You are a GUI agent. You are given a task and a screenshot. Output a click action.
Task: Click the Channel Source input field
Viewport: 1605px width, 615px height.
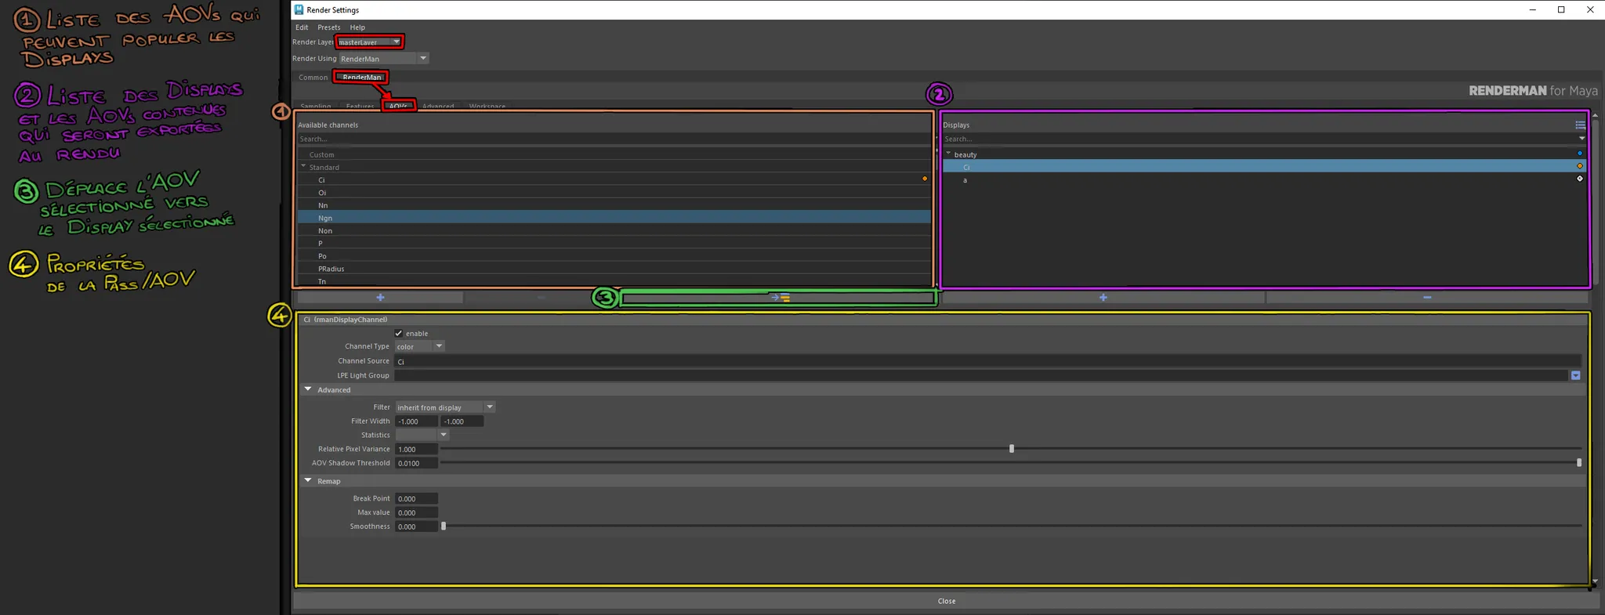pyautogui.click(x=986, y=361)
